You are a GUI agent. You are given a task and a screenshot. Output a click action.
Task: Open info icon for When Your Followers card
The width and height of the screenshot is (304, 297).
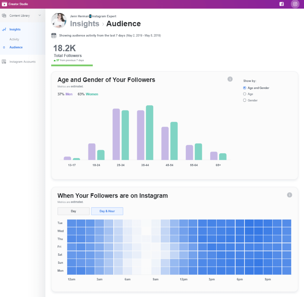[290, 195]
